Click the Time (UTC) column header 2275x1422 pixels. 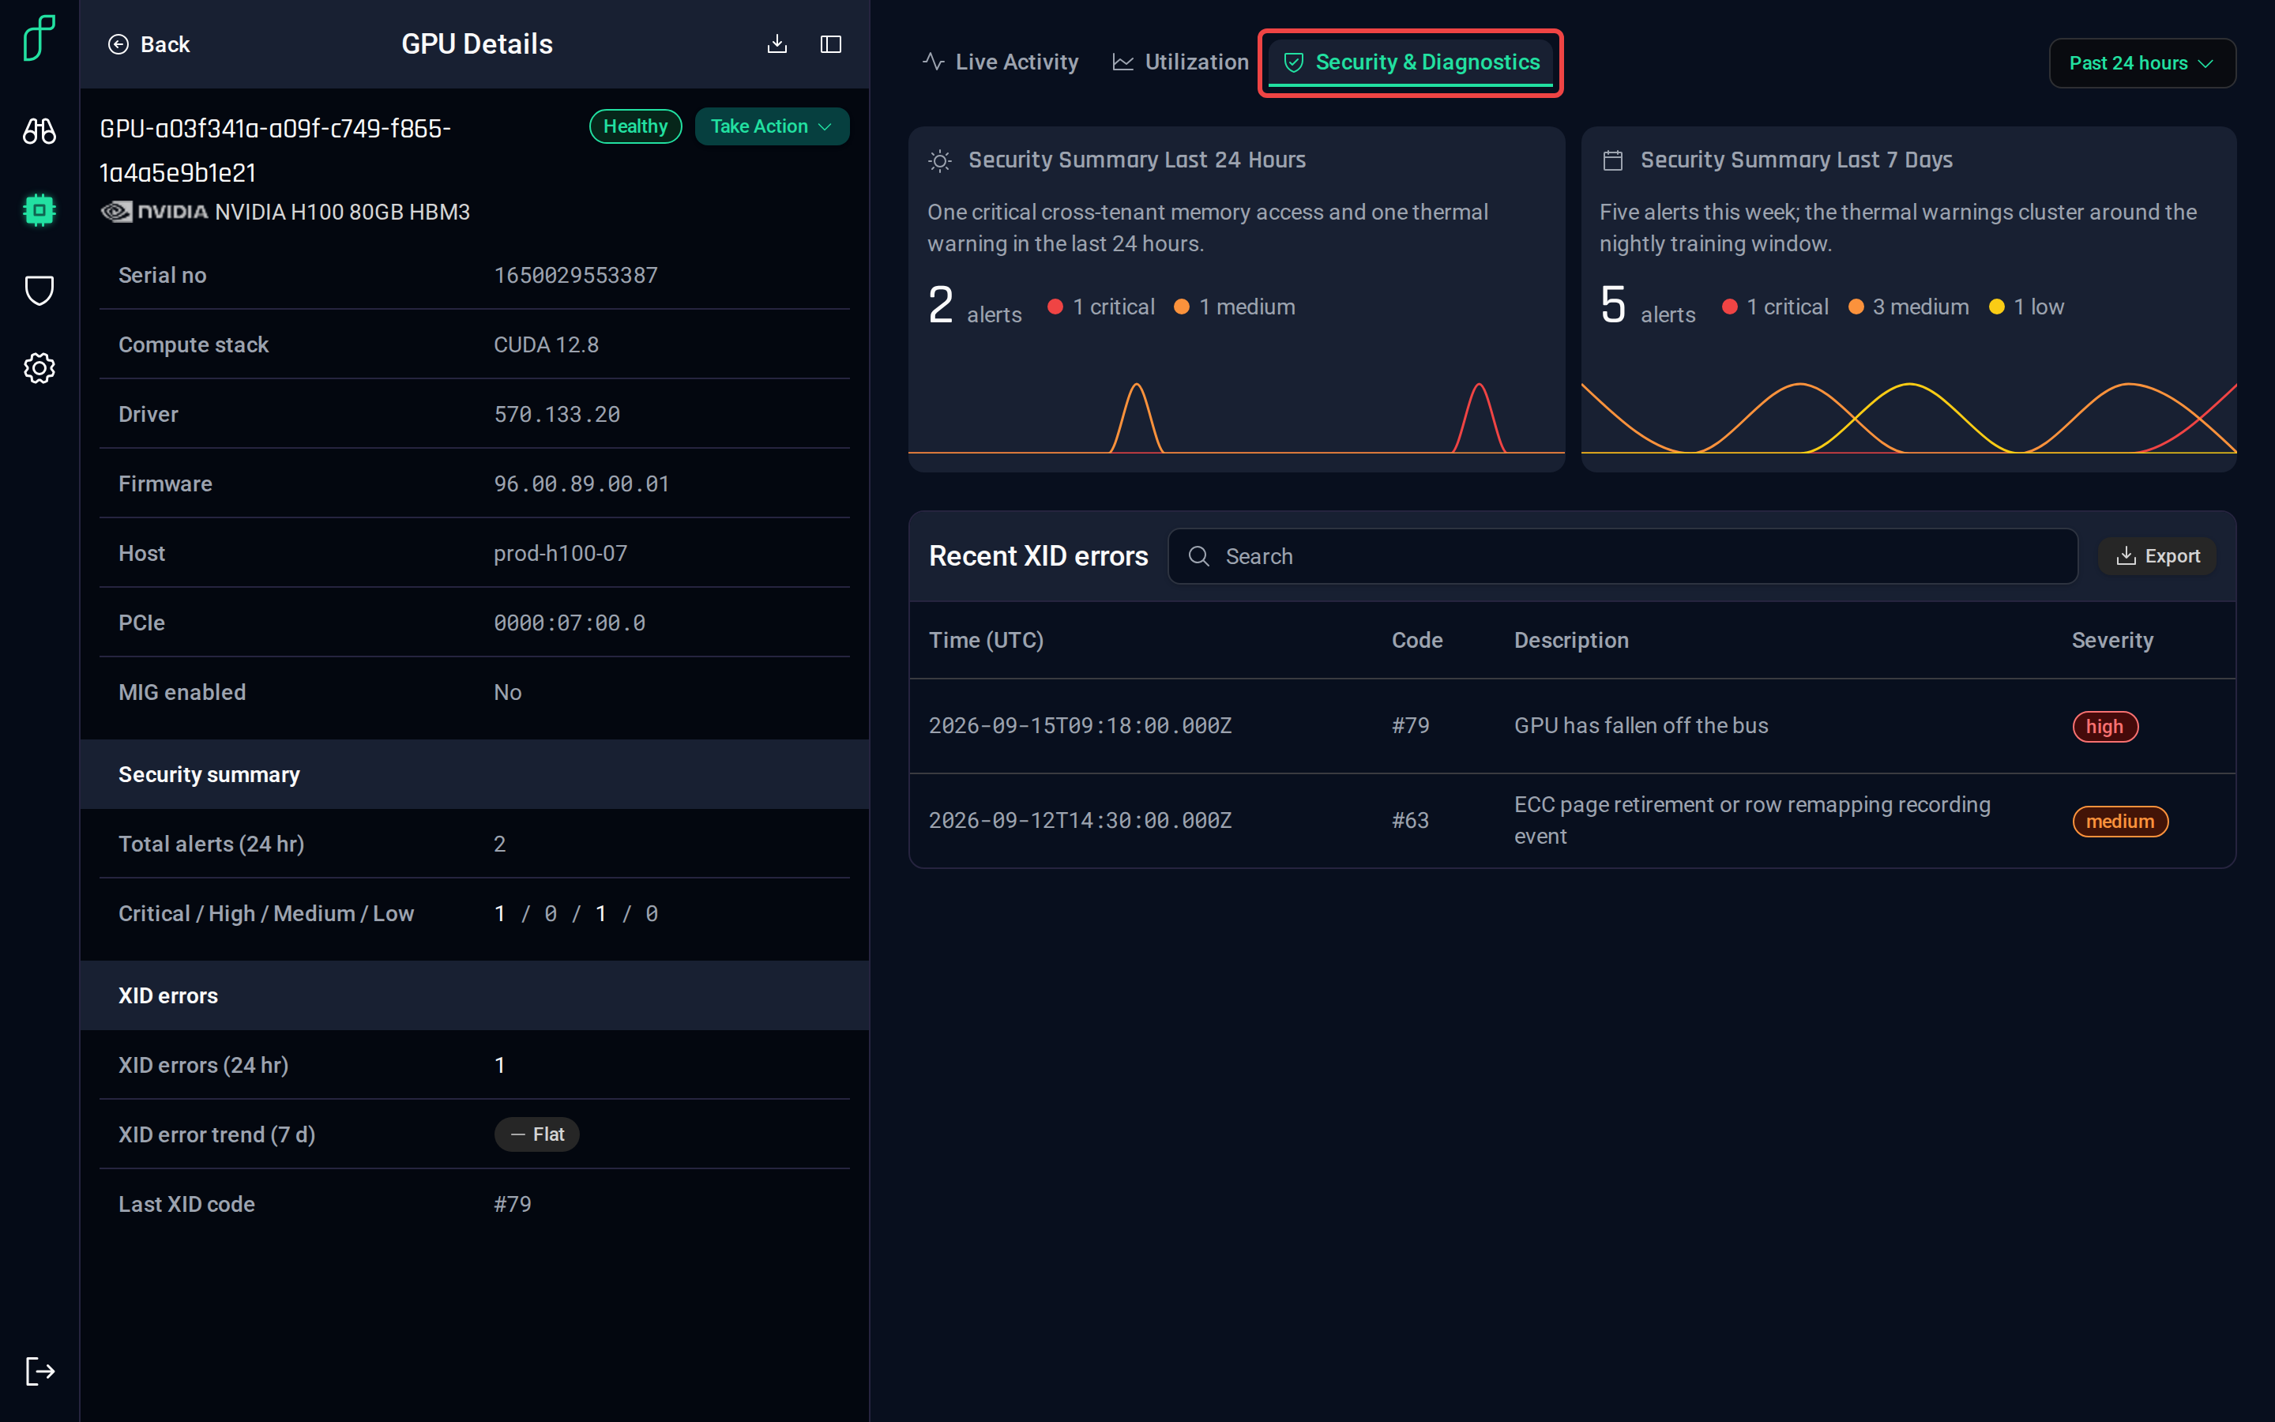[986, 641]
